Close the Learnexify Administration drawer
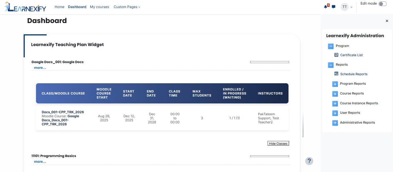 [387, 21]
